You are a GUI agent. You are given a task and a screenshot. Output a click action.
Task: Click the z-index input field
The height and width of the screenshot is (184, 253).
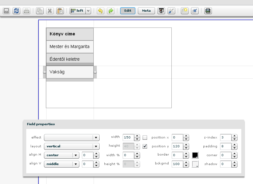point(225,138)
